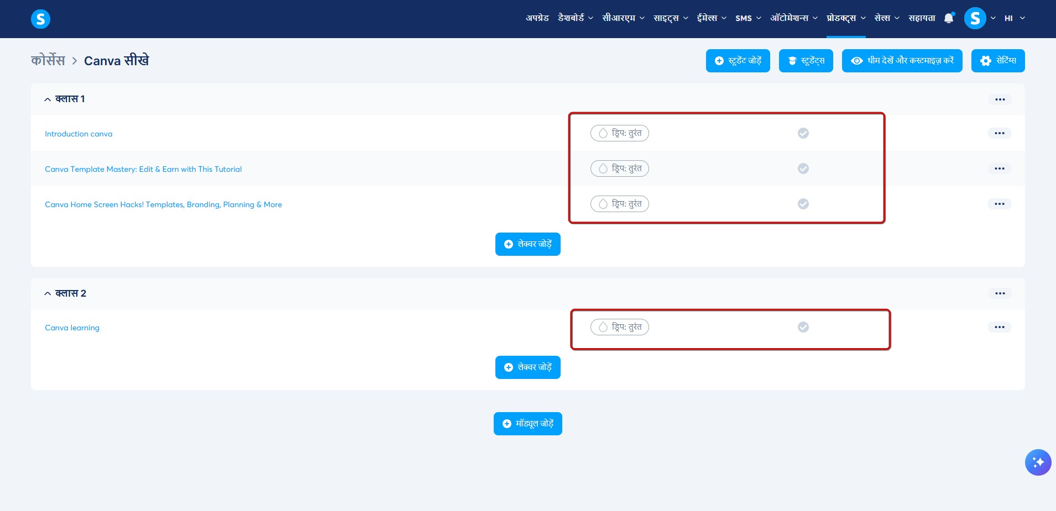
Task: Click the मॉड्यूल जोड़ें button
Action: click(528, 424)
